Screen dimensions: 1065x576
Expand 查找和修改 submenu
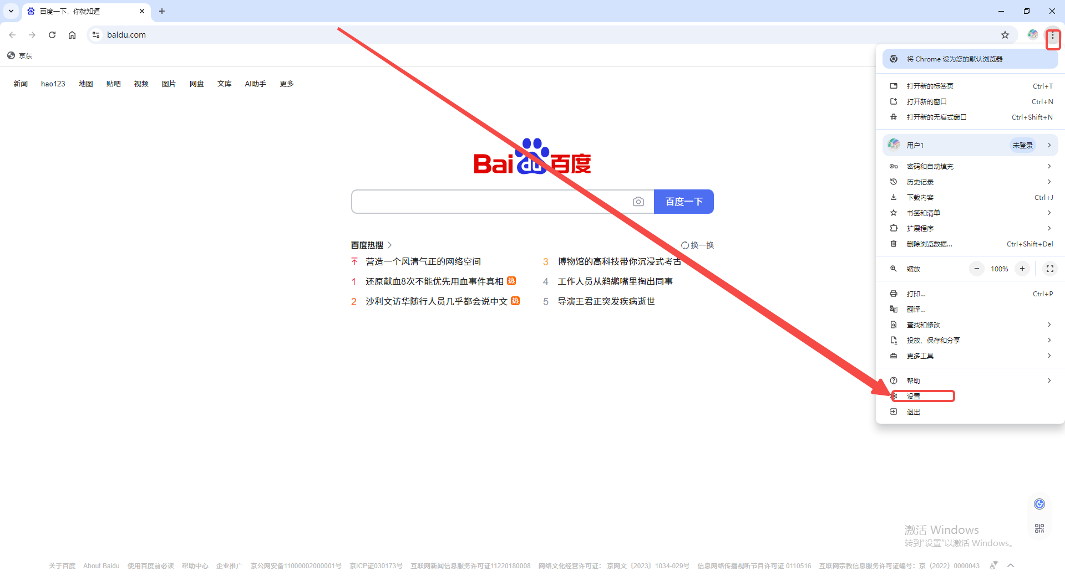970,325
